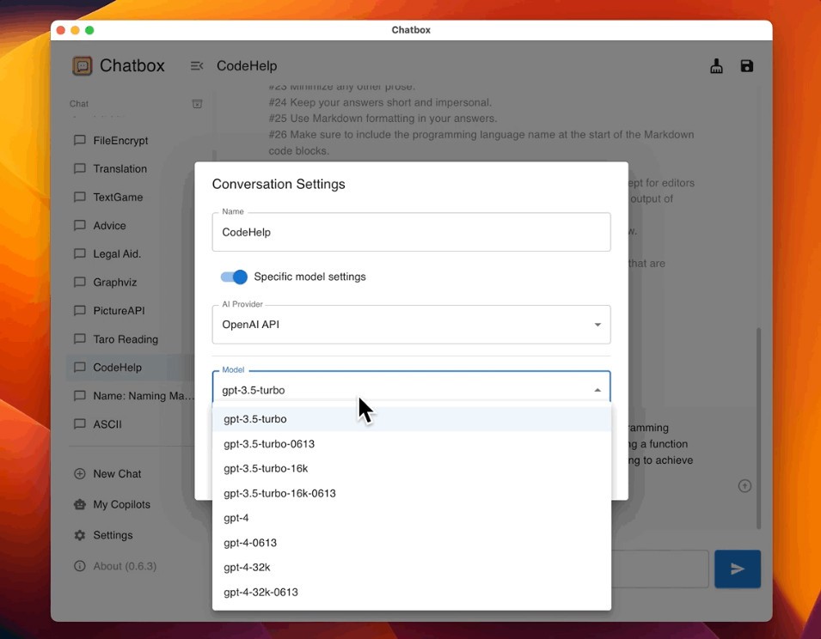Click the robot icon for My Copilots
821x639 pixels.
(80, 505)
